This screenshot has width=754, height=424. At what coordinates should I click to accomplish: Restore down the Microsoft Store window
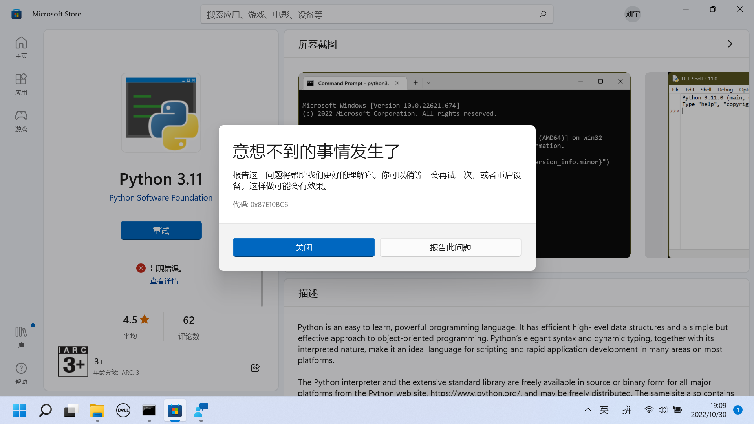tap(713, 9)
